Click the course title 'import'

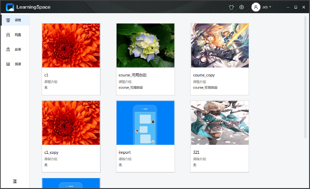pyautogui.click(x=125, y=152)
